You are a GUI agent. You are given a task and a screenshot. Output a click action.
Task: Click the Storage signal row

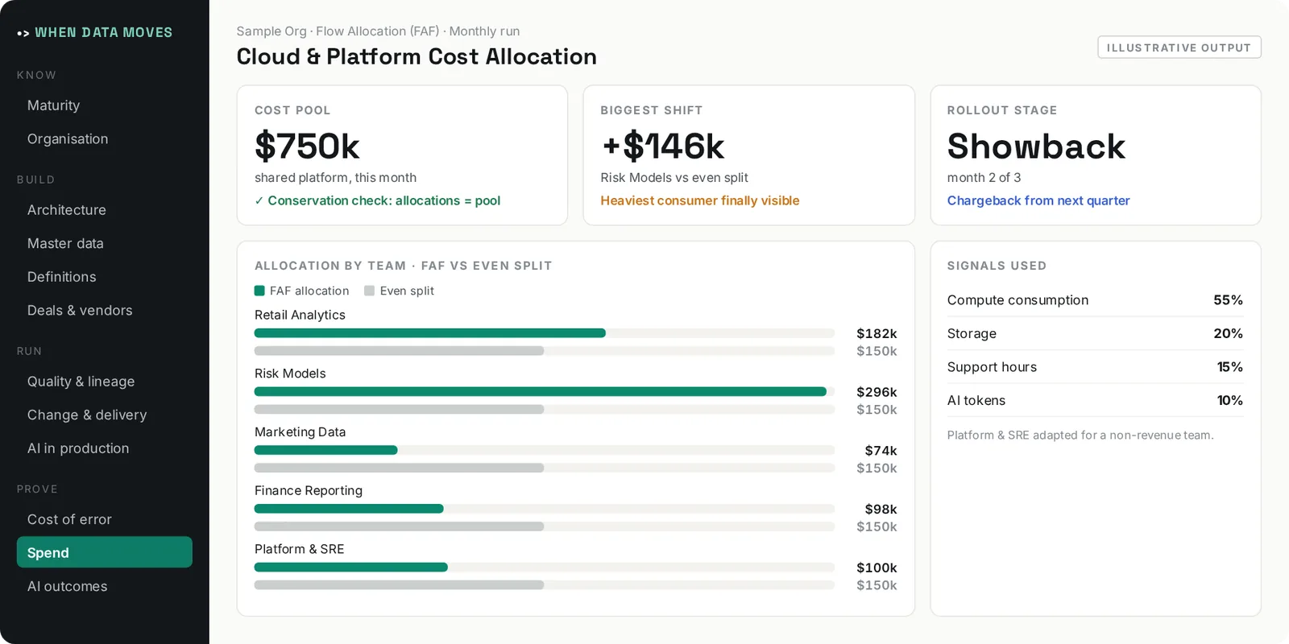tap(1095, 333)
